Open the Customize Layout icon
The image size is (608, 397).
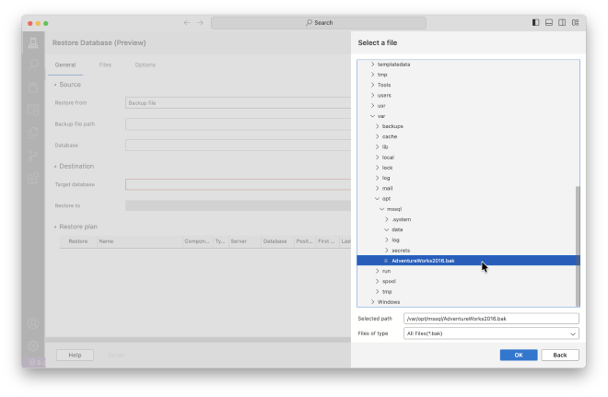tap(576, 23)
